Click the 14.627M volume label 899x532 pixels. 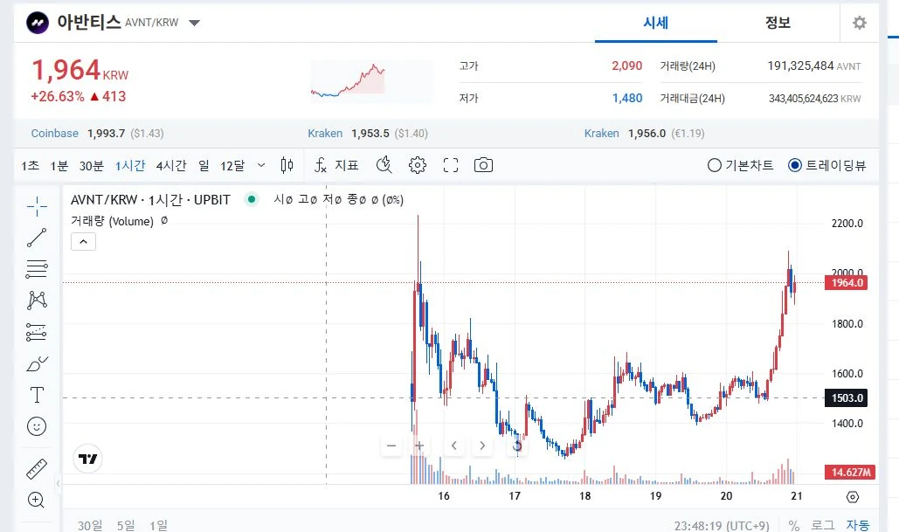pos(850,473)
